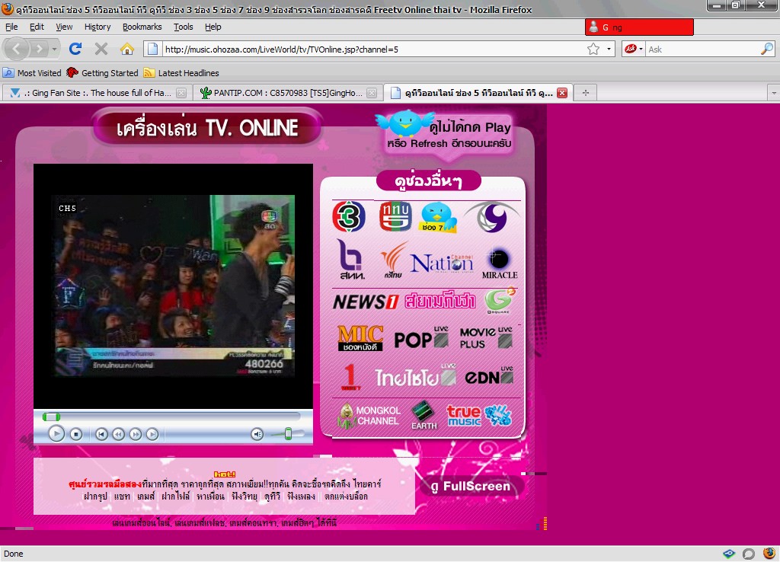Click the next track button
780x562 pixels.
coord(152,434)
